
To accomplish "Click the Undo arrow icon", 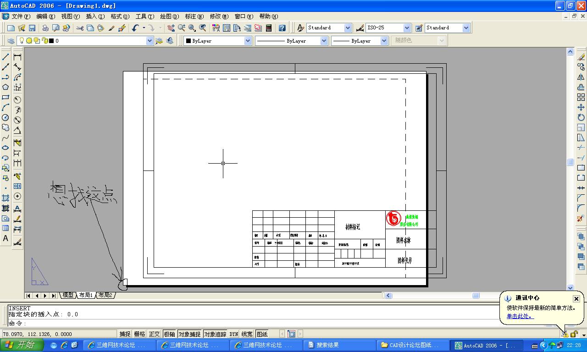I will coord(135,28).
